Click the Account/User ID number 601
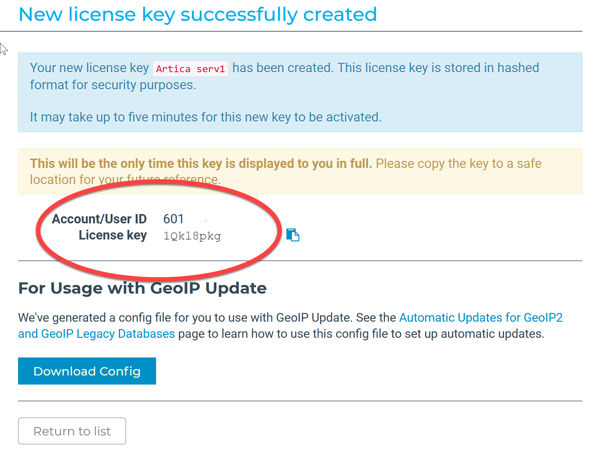 point(174,219)
